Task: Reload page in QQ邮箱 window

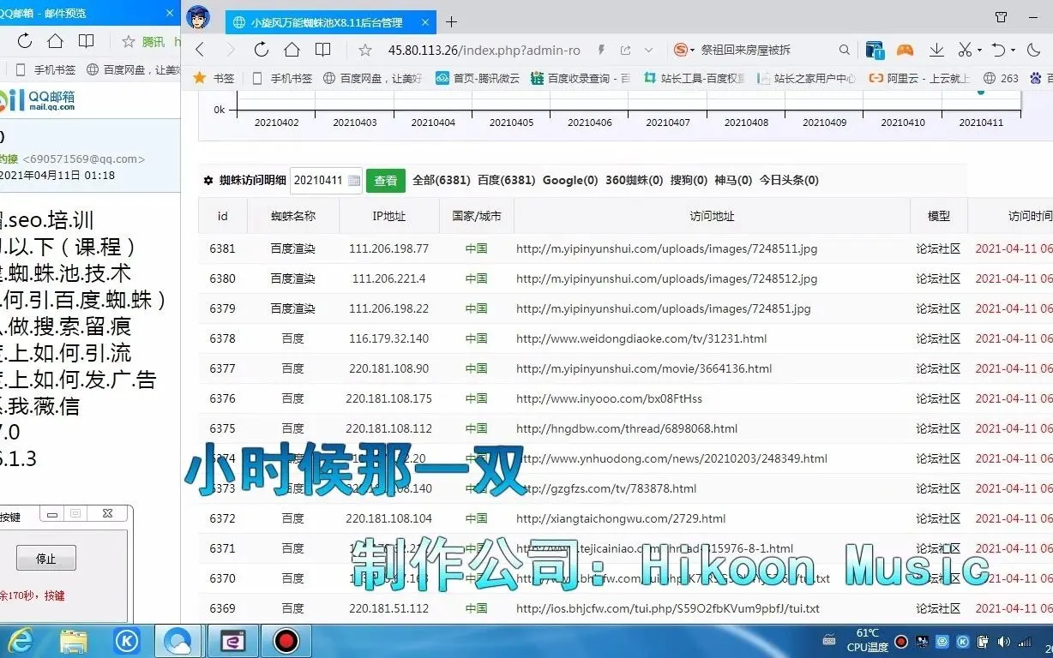Action: pyautogui.click(x=24, y=41)
